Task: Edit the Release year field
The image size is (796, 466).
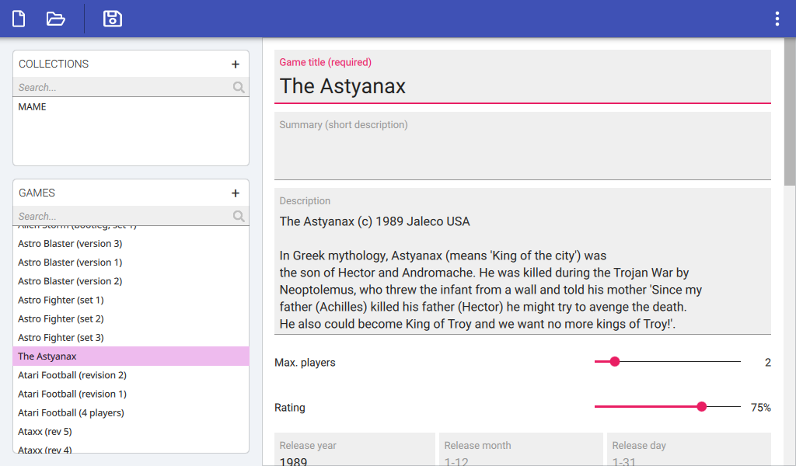Action: click(x=354, y=449)
